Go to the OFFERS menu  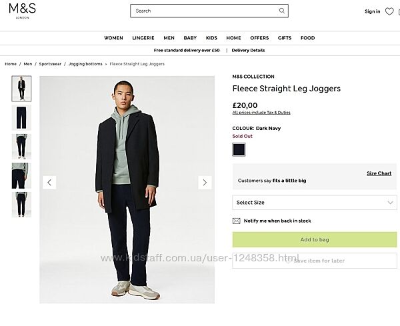point(259,38)
